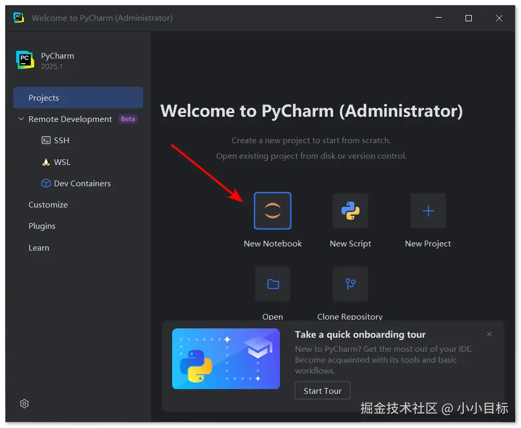Click the New Script label
The width and height of the screenshot is (521, 428).
(350, 243)
